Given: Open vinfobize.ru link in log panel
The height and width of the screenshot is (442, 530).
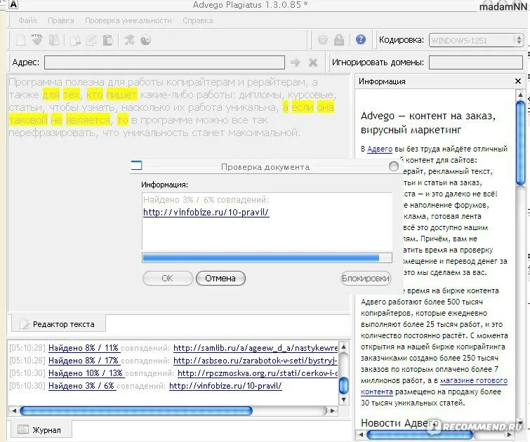Looking at the screenshot, I should pos(225,386).
